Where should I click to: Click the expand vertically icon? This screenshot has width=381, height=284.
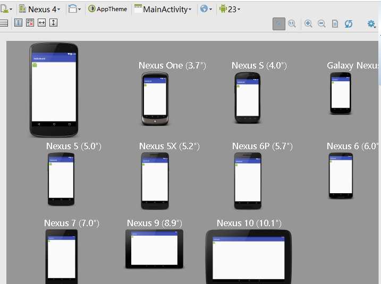click(x=54, y=23)
